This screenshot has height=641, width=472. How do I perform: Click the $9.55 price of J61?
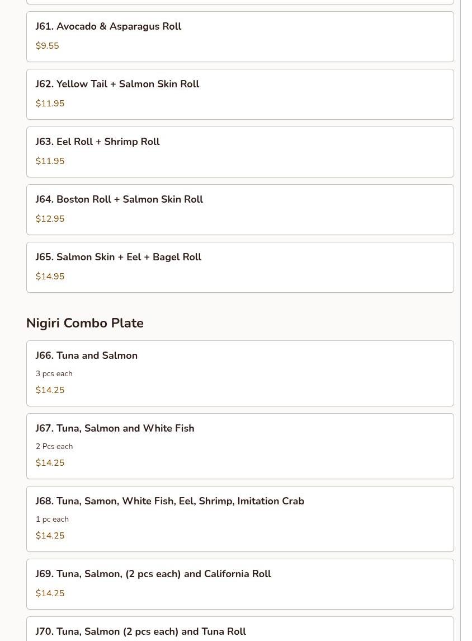(48, 46)
